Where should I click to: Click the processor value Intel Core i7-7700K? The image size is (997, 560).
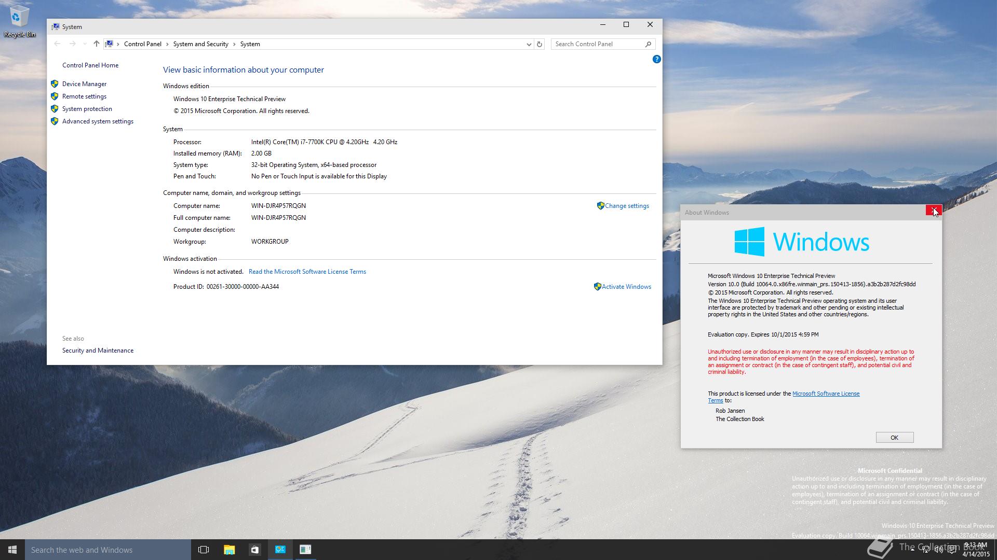click(324, 142)
